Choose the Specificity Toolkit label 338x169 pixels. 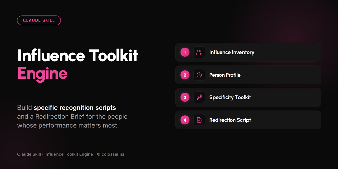pyautogui.click(x=230, y=97)
